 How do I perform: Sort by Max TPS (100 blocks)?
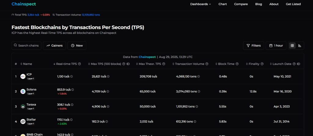105,64
